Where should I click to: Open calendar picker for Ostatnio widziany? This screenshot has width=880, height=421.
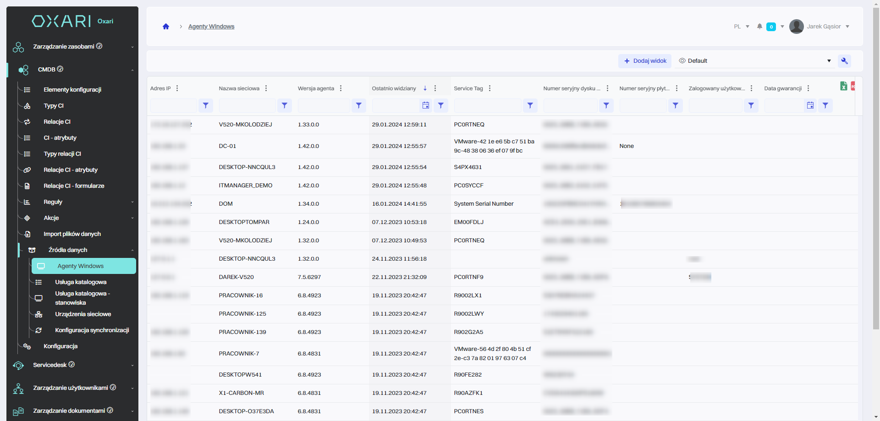click(426, 106)
